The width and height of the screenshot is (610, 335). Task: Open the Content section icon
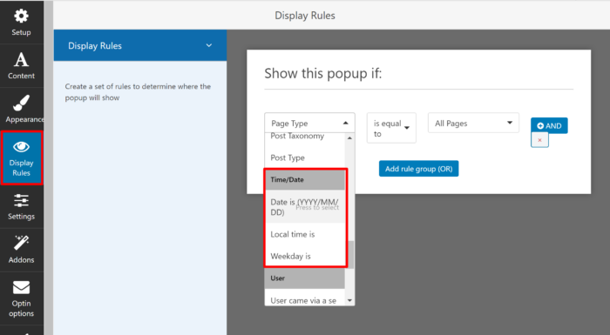21,59
